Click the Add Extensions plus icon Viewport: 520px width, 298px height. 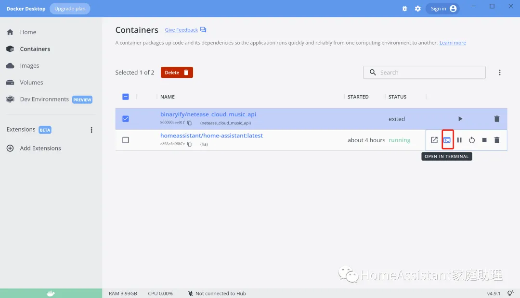pos(10,148)
